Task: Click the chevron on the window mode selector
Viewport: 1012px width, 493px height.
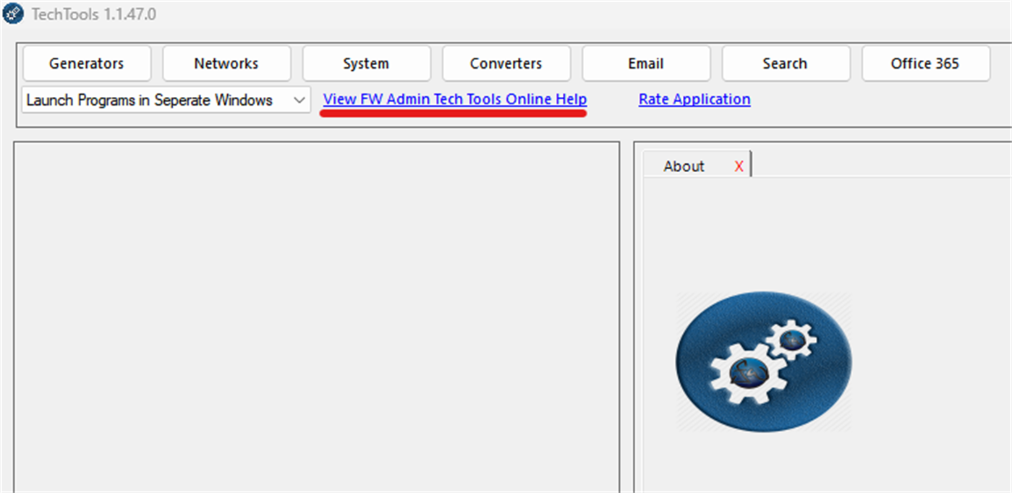Action: (297, 100)
